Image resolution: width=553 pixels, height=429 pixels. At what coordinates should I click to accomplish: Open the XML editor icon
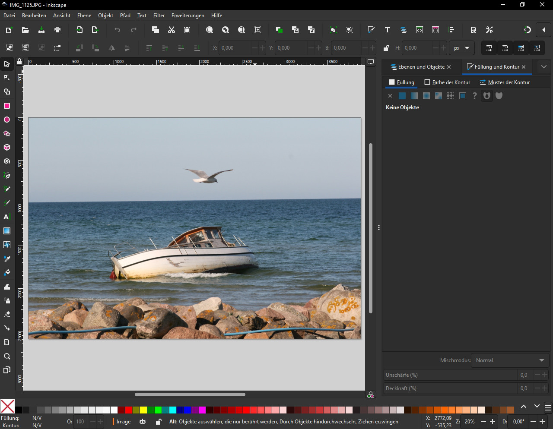[x=420, y=30]
